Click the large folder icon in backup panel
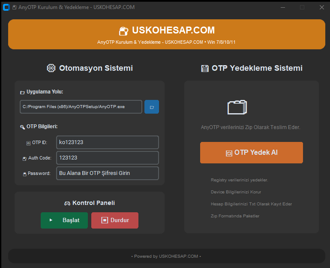 [237, 107]
